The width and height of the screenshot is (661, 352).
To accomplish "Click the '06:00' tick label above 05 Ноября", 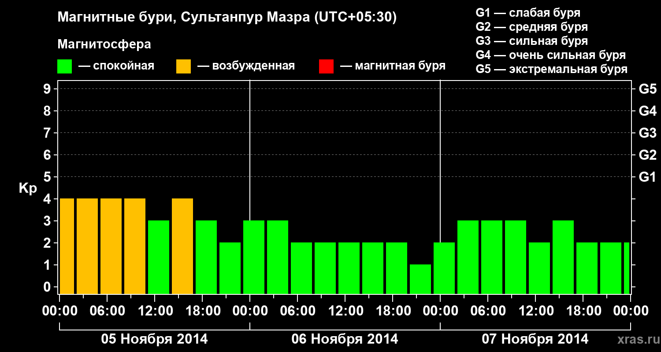I will 107,311.
